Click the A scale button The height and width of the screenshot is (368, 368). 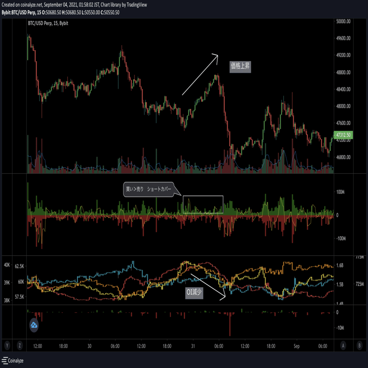[x=343, y=345]
